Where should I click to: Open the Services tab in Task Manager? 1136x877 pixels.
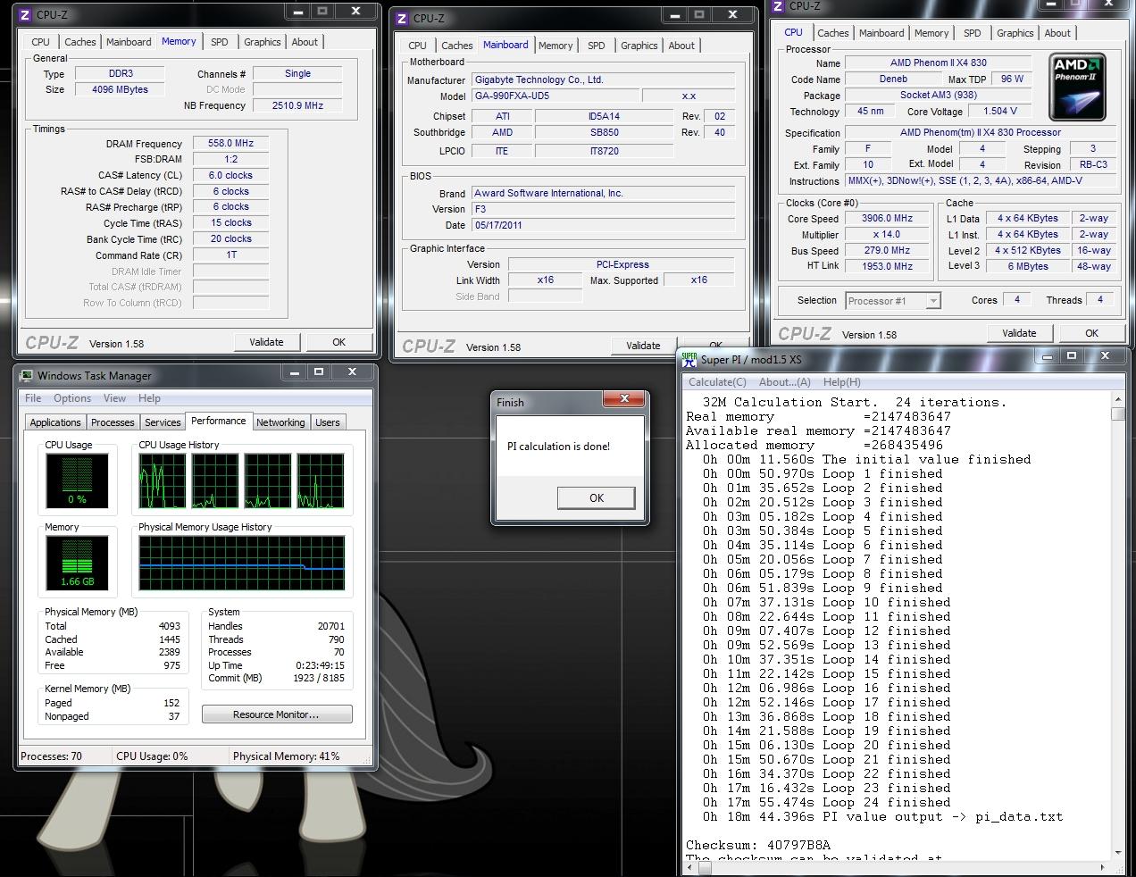pos(163,422)
